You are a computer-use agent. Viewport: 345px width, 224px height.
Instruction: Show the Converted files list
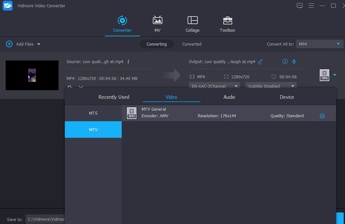click(191, 44)
